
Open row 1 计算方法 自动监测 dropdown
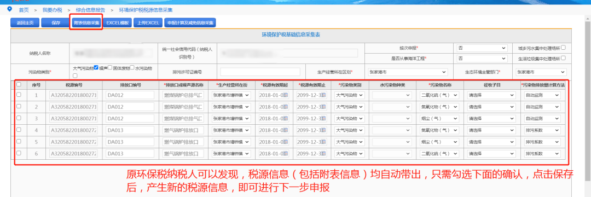tap(542, 96)
